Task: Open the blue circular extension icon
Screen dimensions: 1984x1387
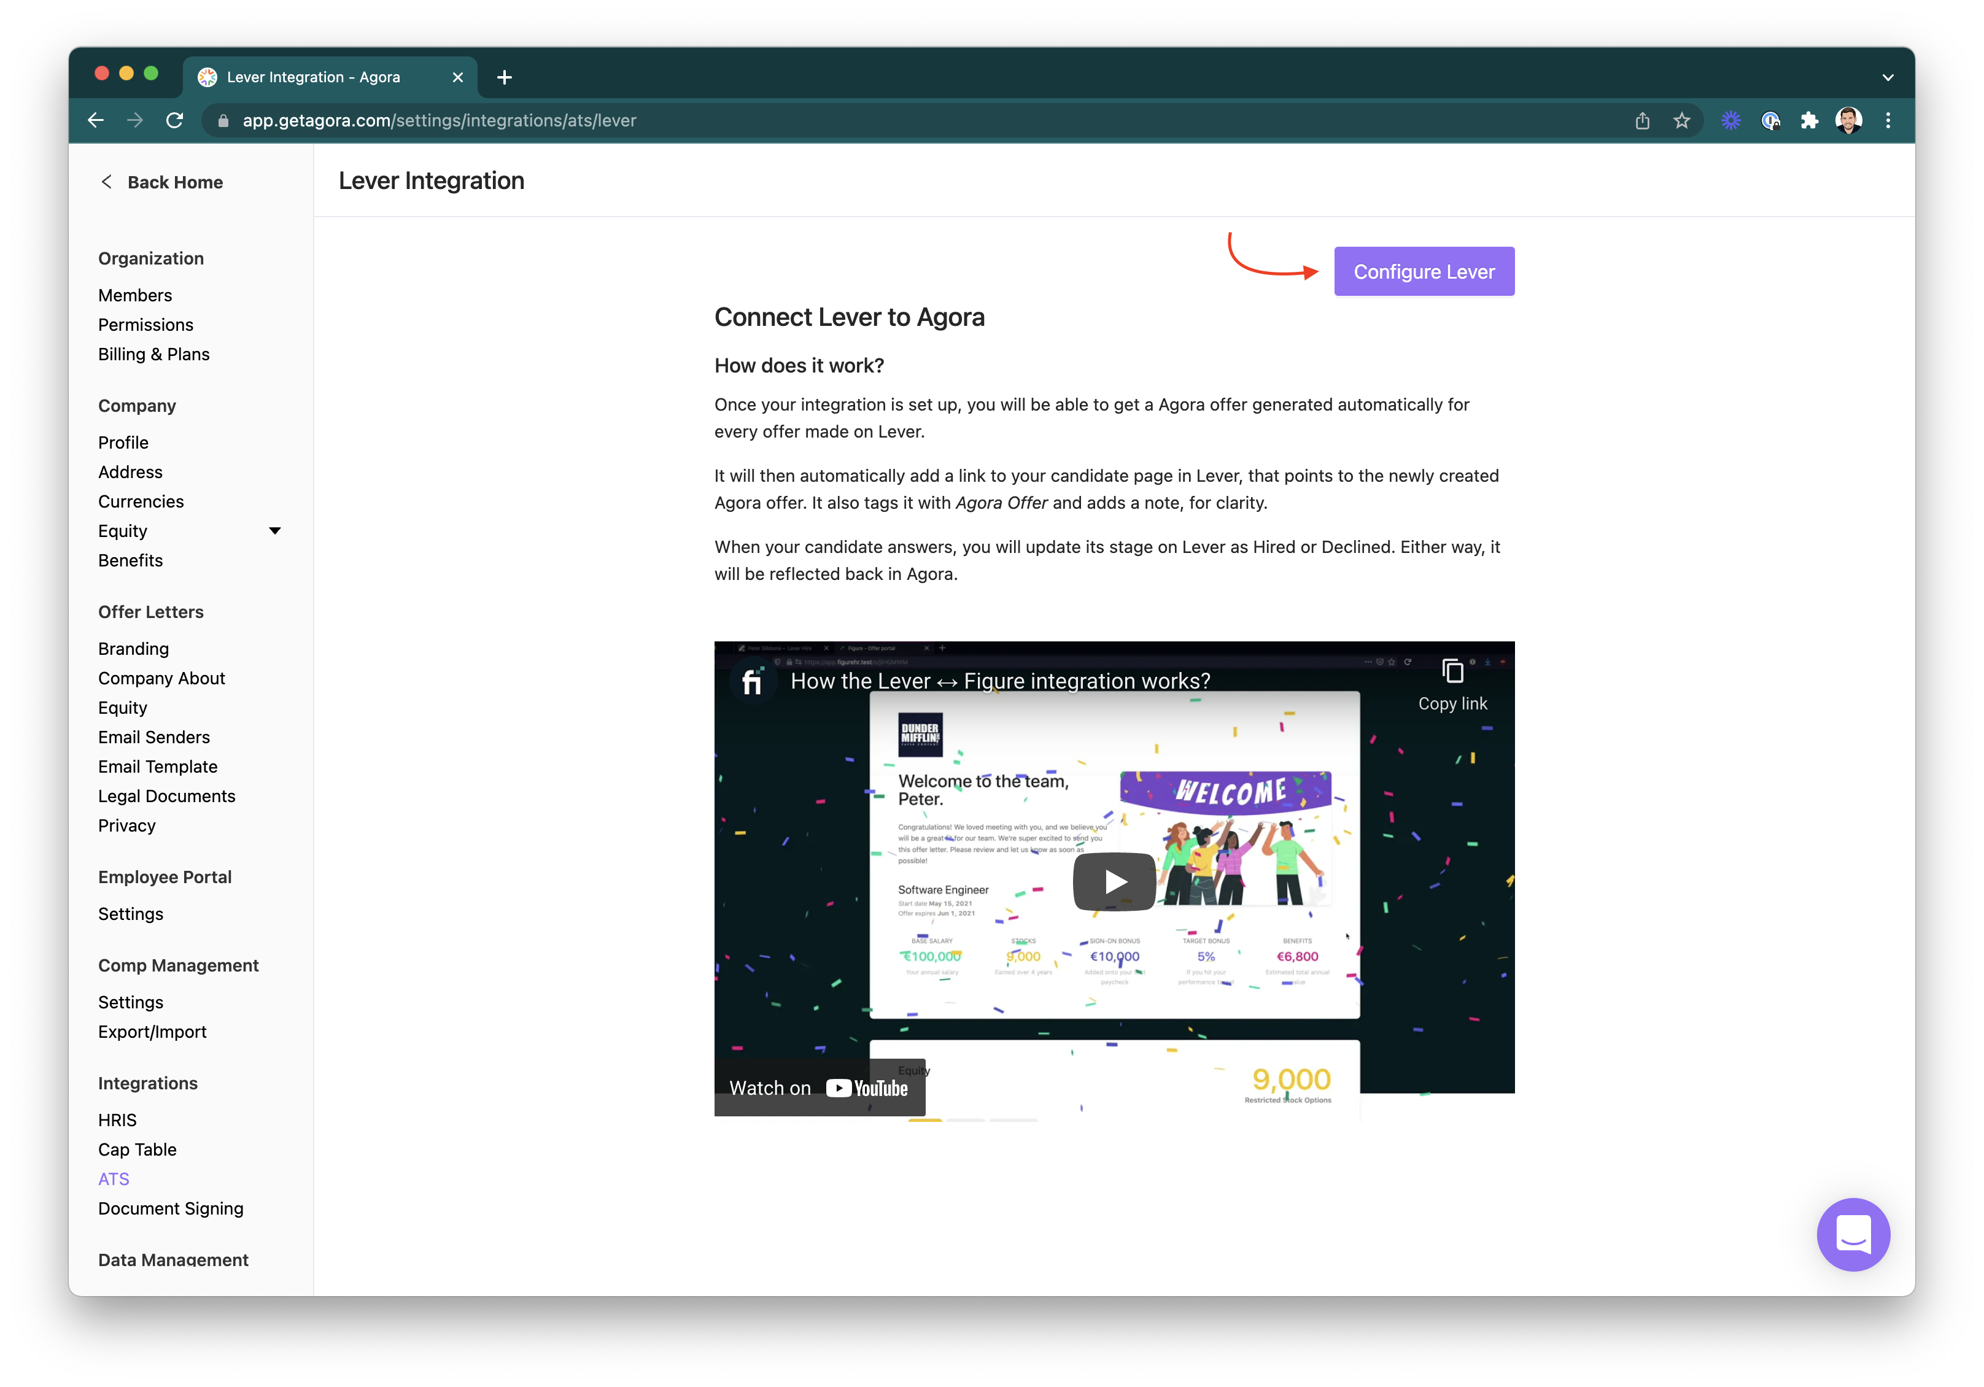Action: (x=1770, y=120)
